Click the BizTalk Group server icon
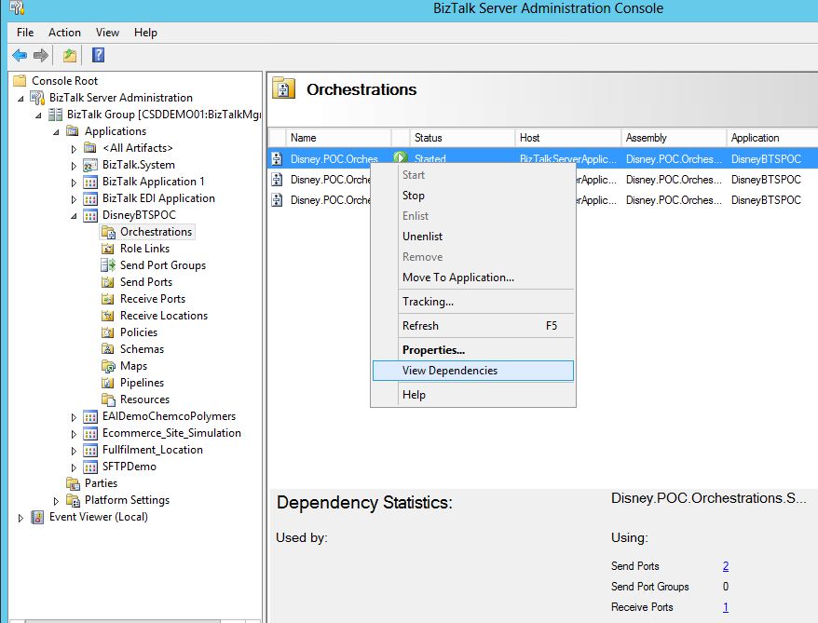 [55, 115]
